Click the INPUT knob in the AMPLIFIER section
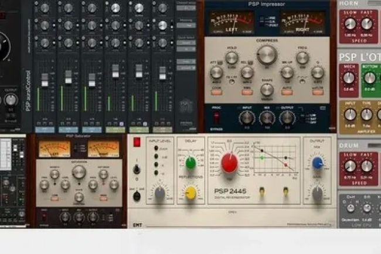This screenshot has width=381, height=254. coord(350,115)
